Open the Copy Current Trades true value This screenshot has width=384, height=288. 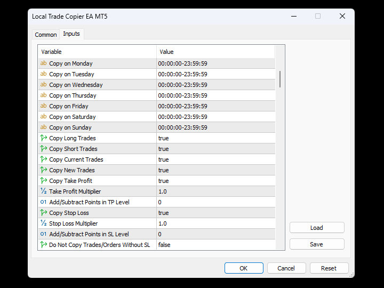[x=216, y=159]
